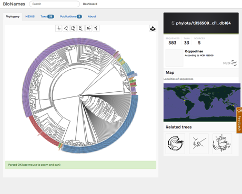Open the NEXUS tab

click(30, 16)
